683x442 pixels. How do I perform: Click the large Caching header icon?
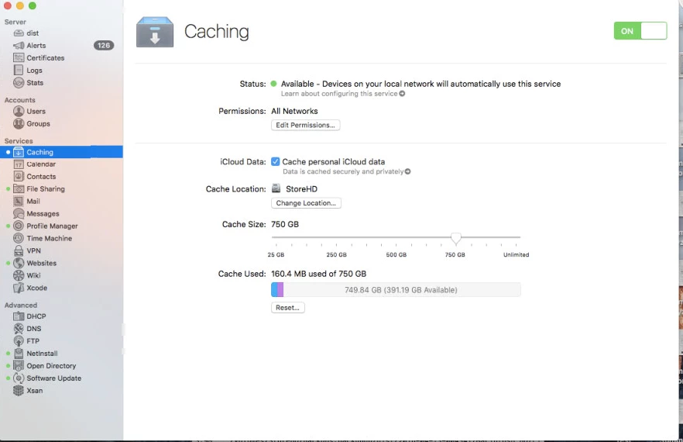(155, 32)
